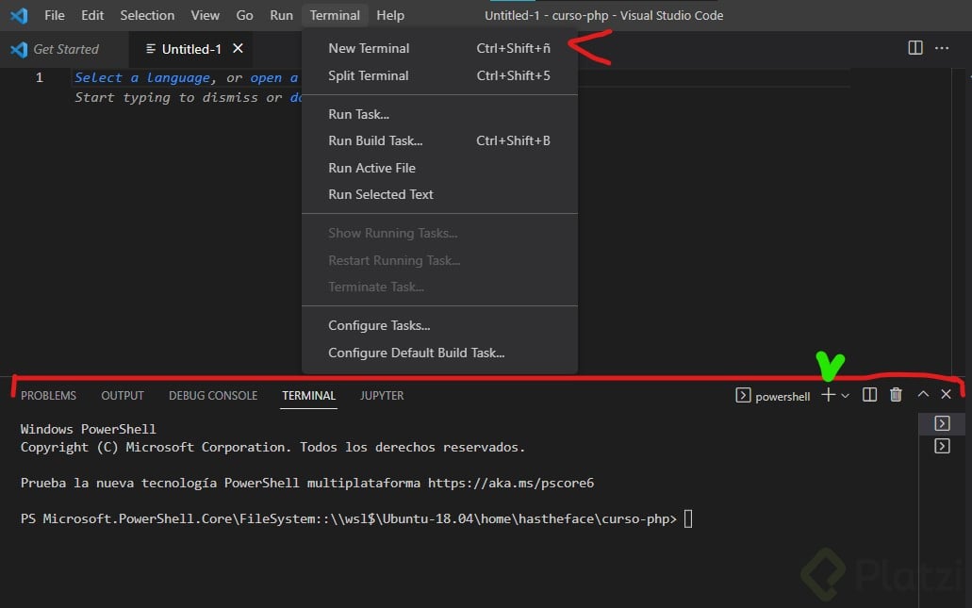Open the editor More Actions ellipsis
This screenshot has height=608, width=972.
[x=942, y=48]
